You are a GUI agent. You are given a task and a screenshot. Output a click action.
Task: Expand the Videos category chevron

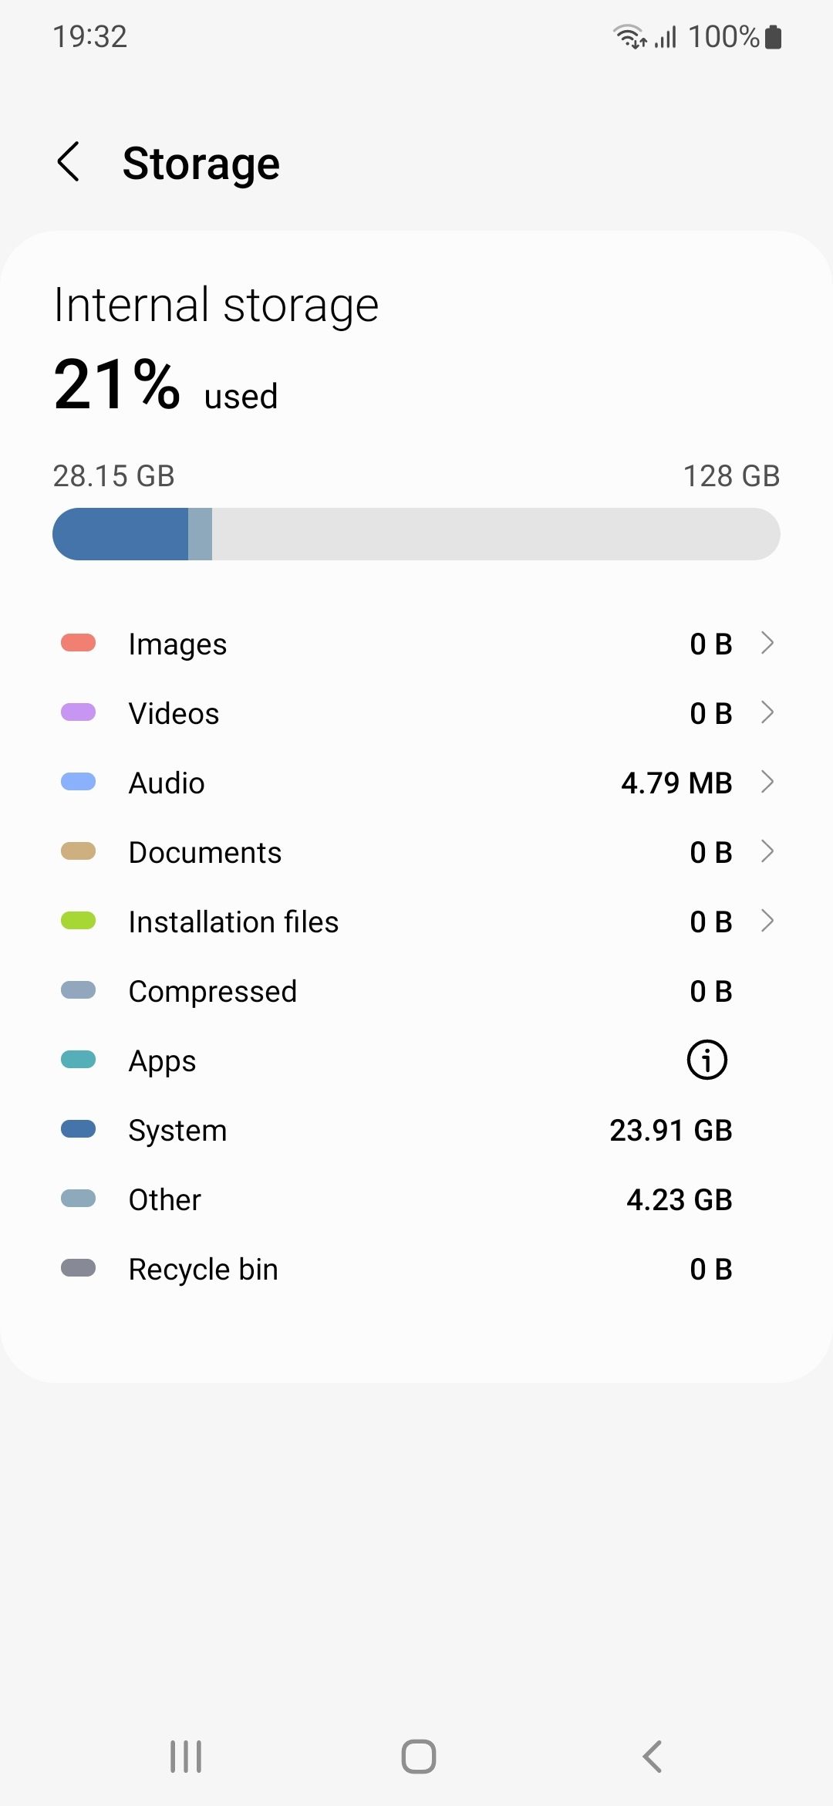point(767,712)
